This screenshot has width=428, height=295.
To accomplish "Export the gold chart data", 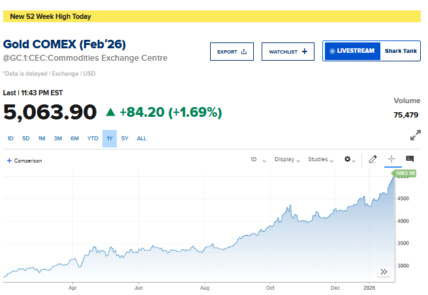I will (232, 52).
